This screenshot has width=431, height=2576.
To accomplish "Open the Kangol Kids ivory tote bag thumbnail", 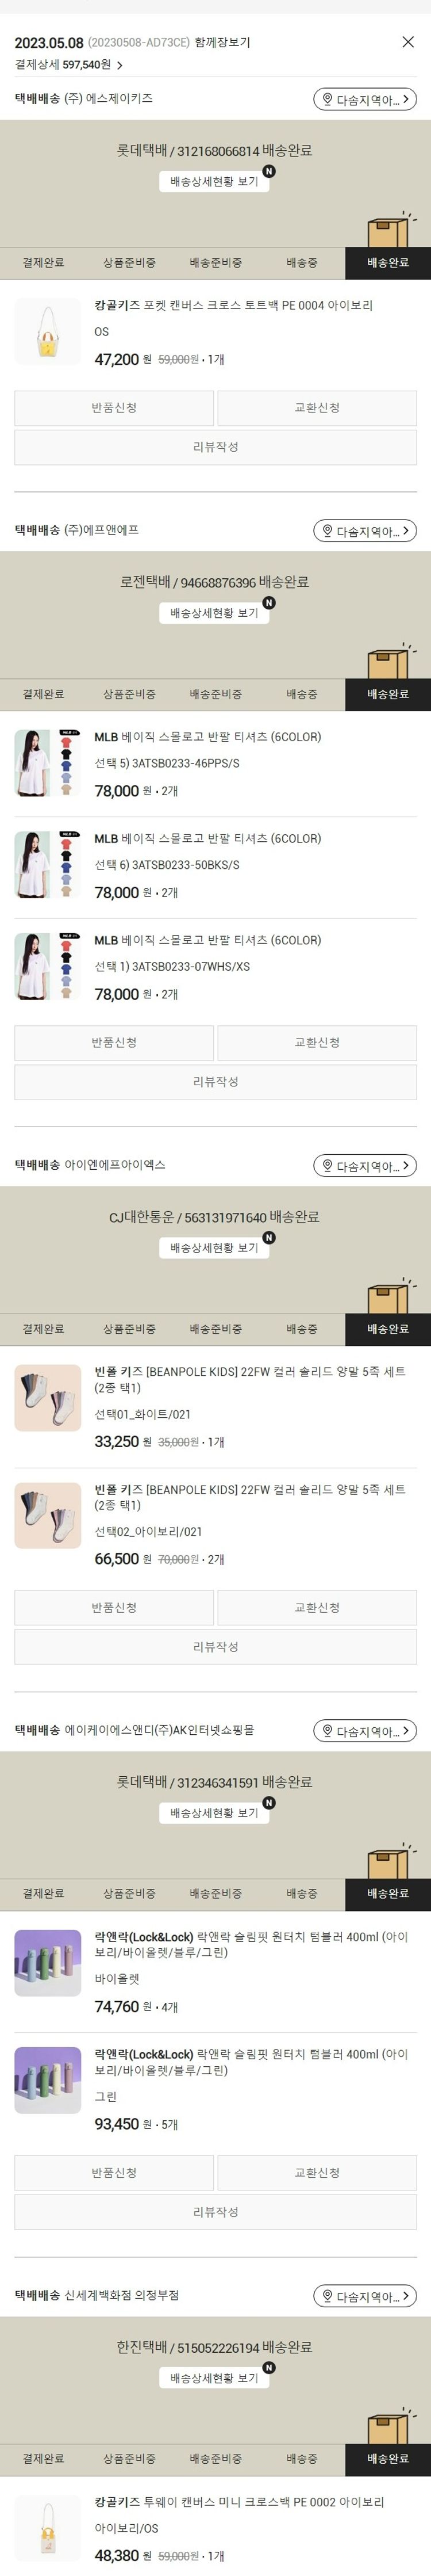I will click(48, 332).
